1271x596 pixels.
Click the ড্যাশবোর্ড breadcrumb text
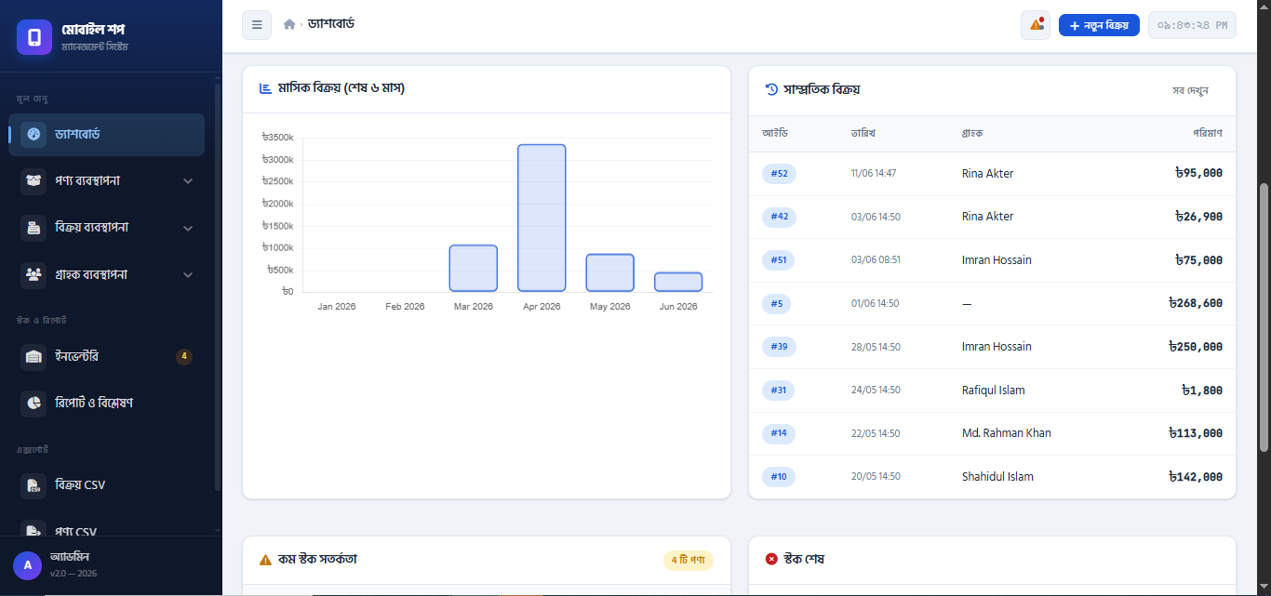coord(331,23)
